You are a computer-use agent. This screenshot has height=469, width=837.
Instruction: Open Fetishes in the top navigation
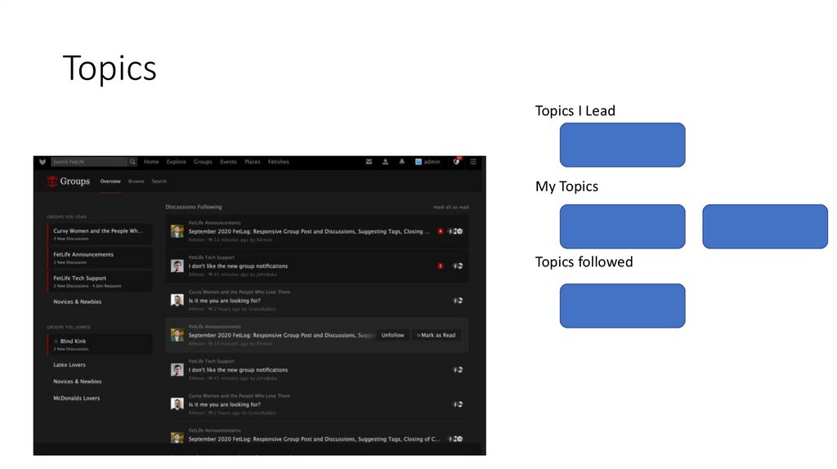[279, 162]
